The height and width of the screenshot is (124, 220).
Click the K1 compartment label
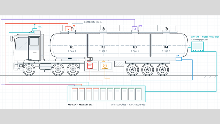click(72, 47)
